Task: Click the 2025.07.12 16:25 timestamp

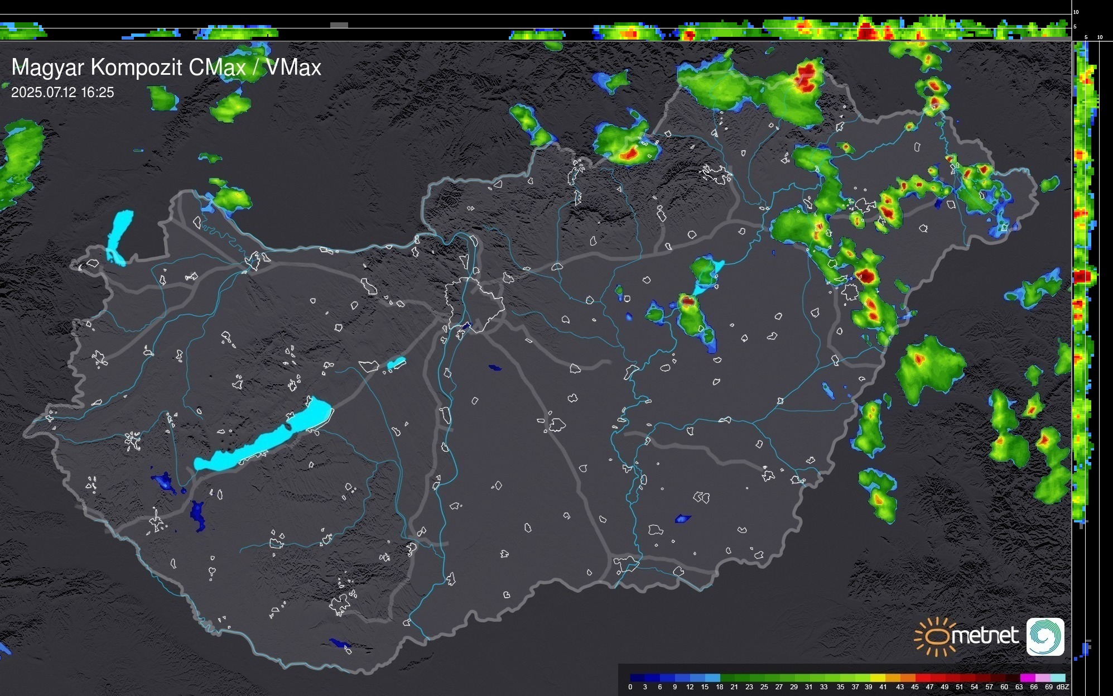Action: click(x=62, y=93)
